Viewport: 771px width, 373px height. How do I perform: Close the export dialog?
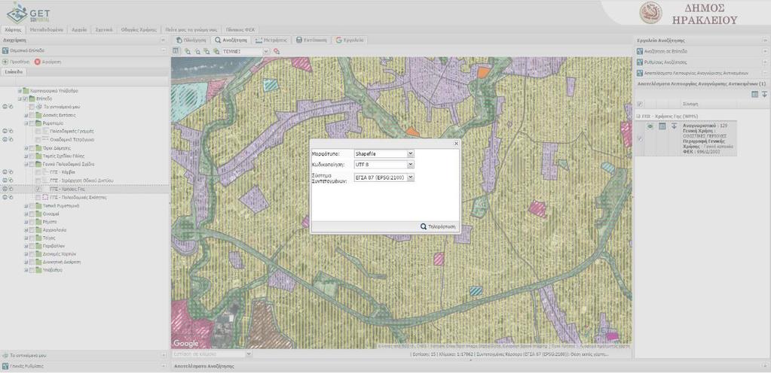(x=456, y=144)
